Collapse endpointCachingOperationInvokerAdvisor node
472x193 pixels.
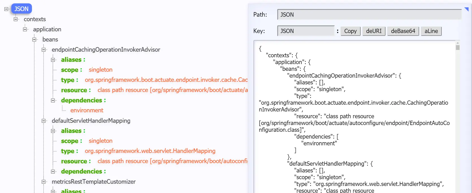tap(44, 50)
